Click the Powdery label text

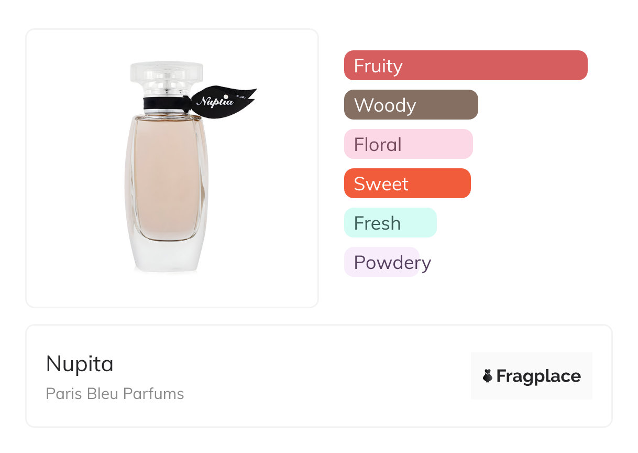click(x=392, y=263)
